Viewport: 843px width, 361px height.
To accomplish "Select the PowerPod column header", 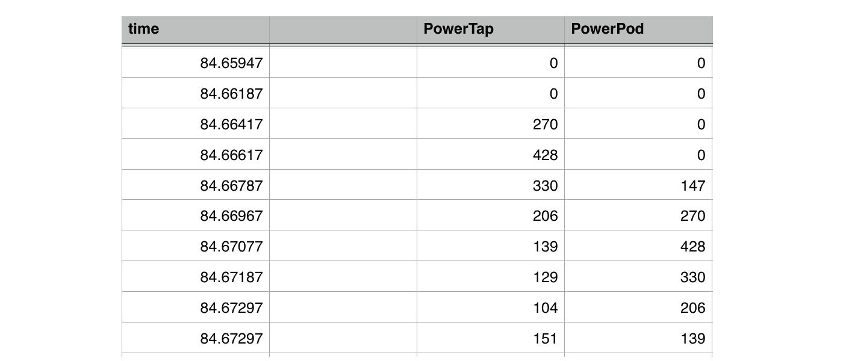I will point(638,29).
